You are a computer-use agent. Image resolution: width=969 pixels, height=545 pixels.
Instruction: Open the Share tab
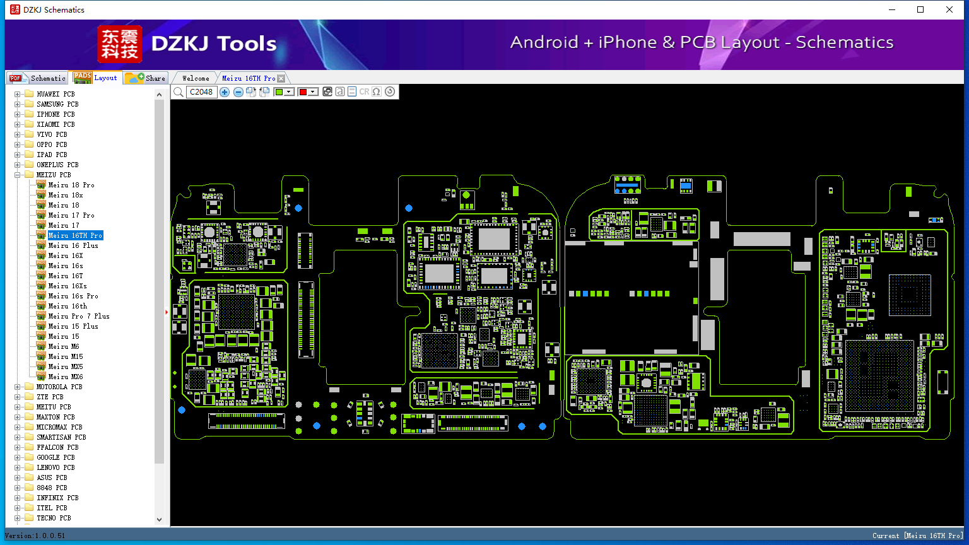pos(145,78)
